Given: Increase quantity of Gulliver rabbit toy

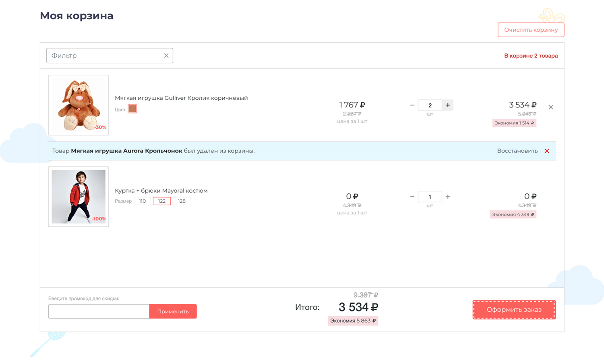Looking at the screenshot, I should click(x=447, y=105).
